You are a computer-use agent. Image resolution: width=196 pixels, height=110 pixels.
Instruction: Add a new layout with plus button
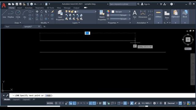[x=34, y=99]
